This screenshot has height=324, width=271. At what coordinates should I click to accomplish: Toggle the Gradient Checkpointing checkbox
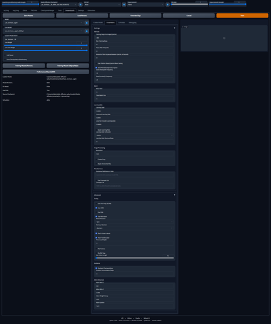pyautogui.click(x=96, y=268)
